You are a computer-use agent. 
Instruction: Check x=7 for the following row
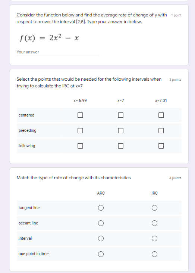coord(120,146)
